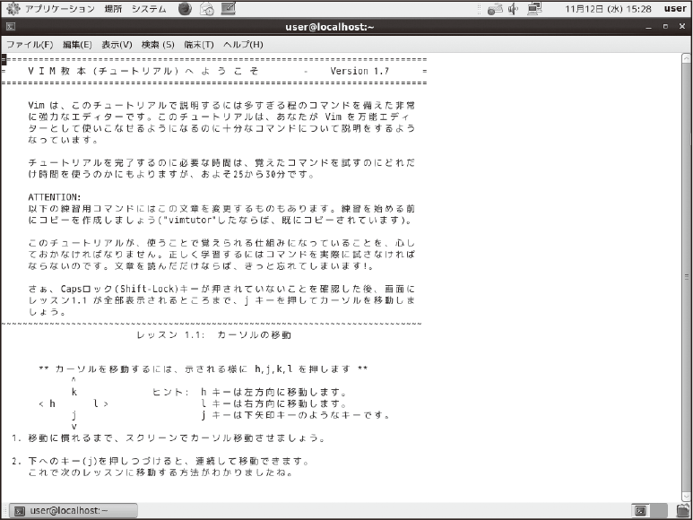Screen dimensions: 693x520
Task: Launch the Firefox web browser icon
Action: [x=185, y=9]
